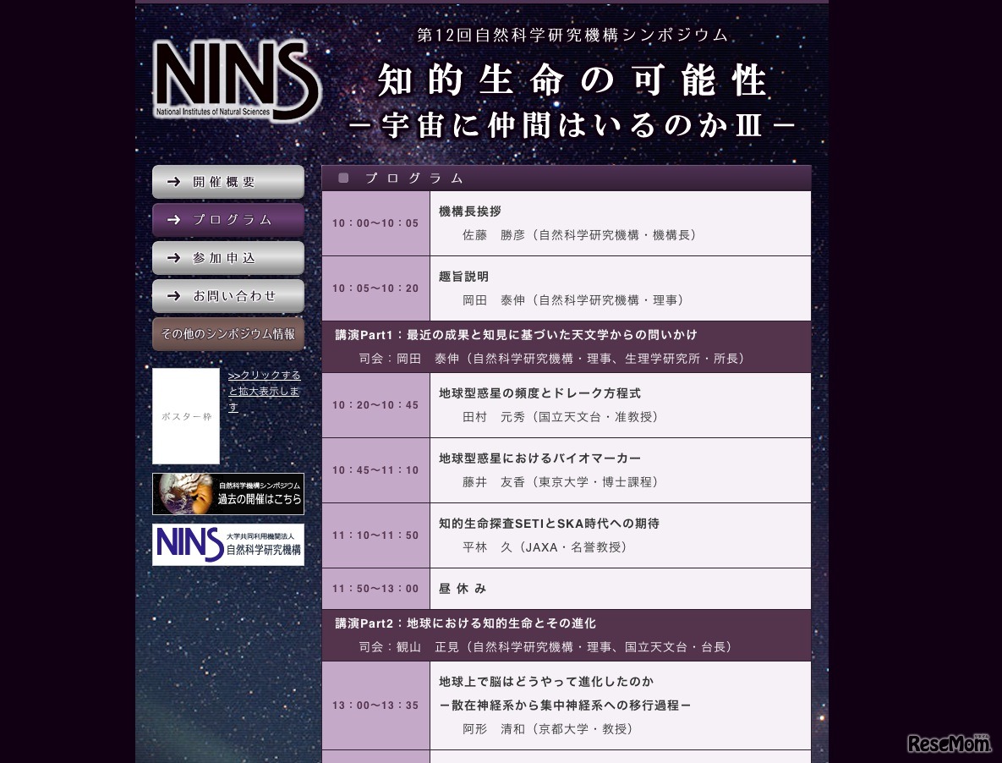The width and height of the screenshot is (1002, 763).
Task: Click the square bullet icon beside the プログラム heading
Action: [x=342, y=178]
